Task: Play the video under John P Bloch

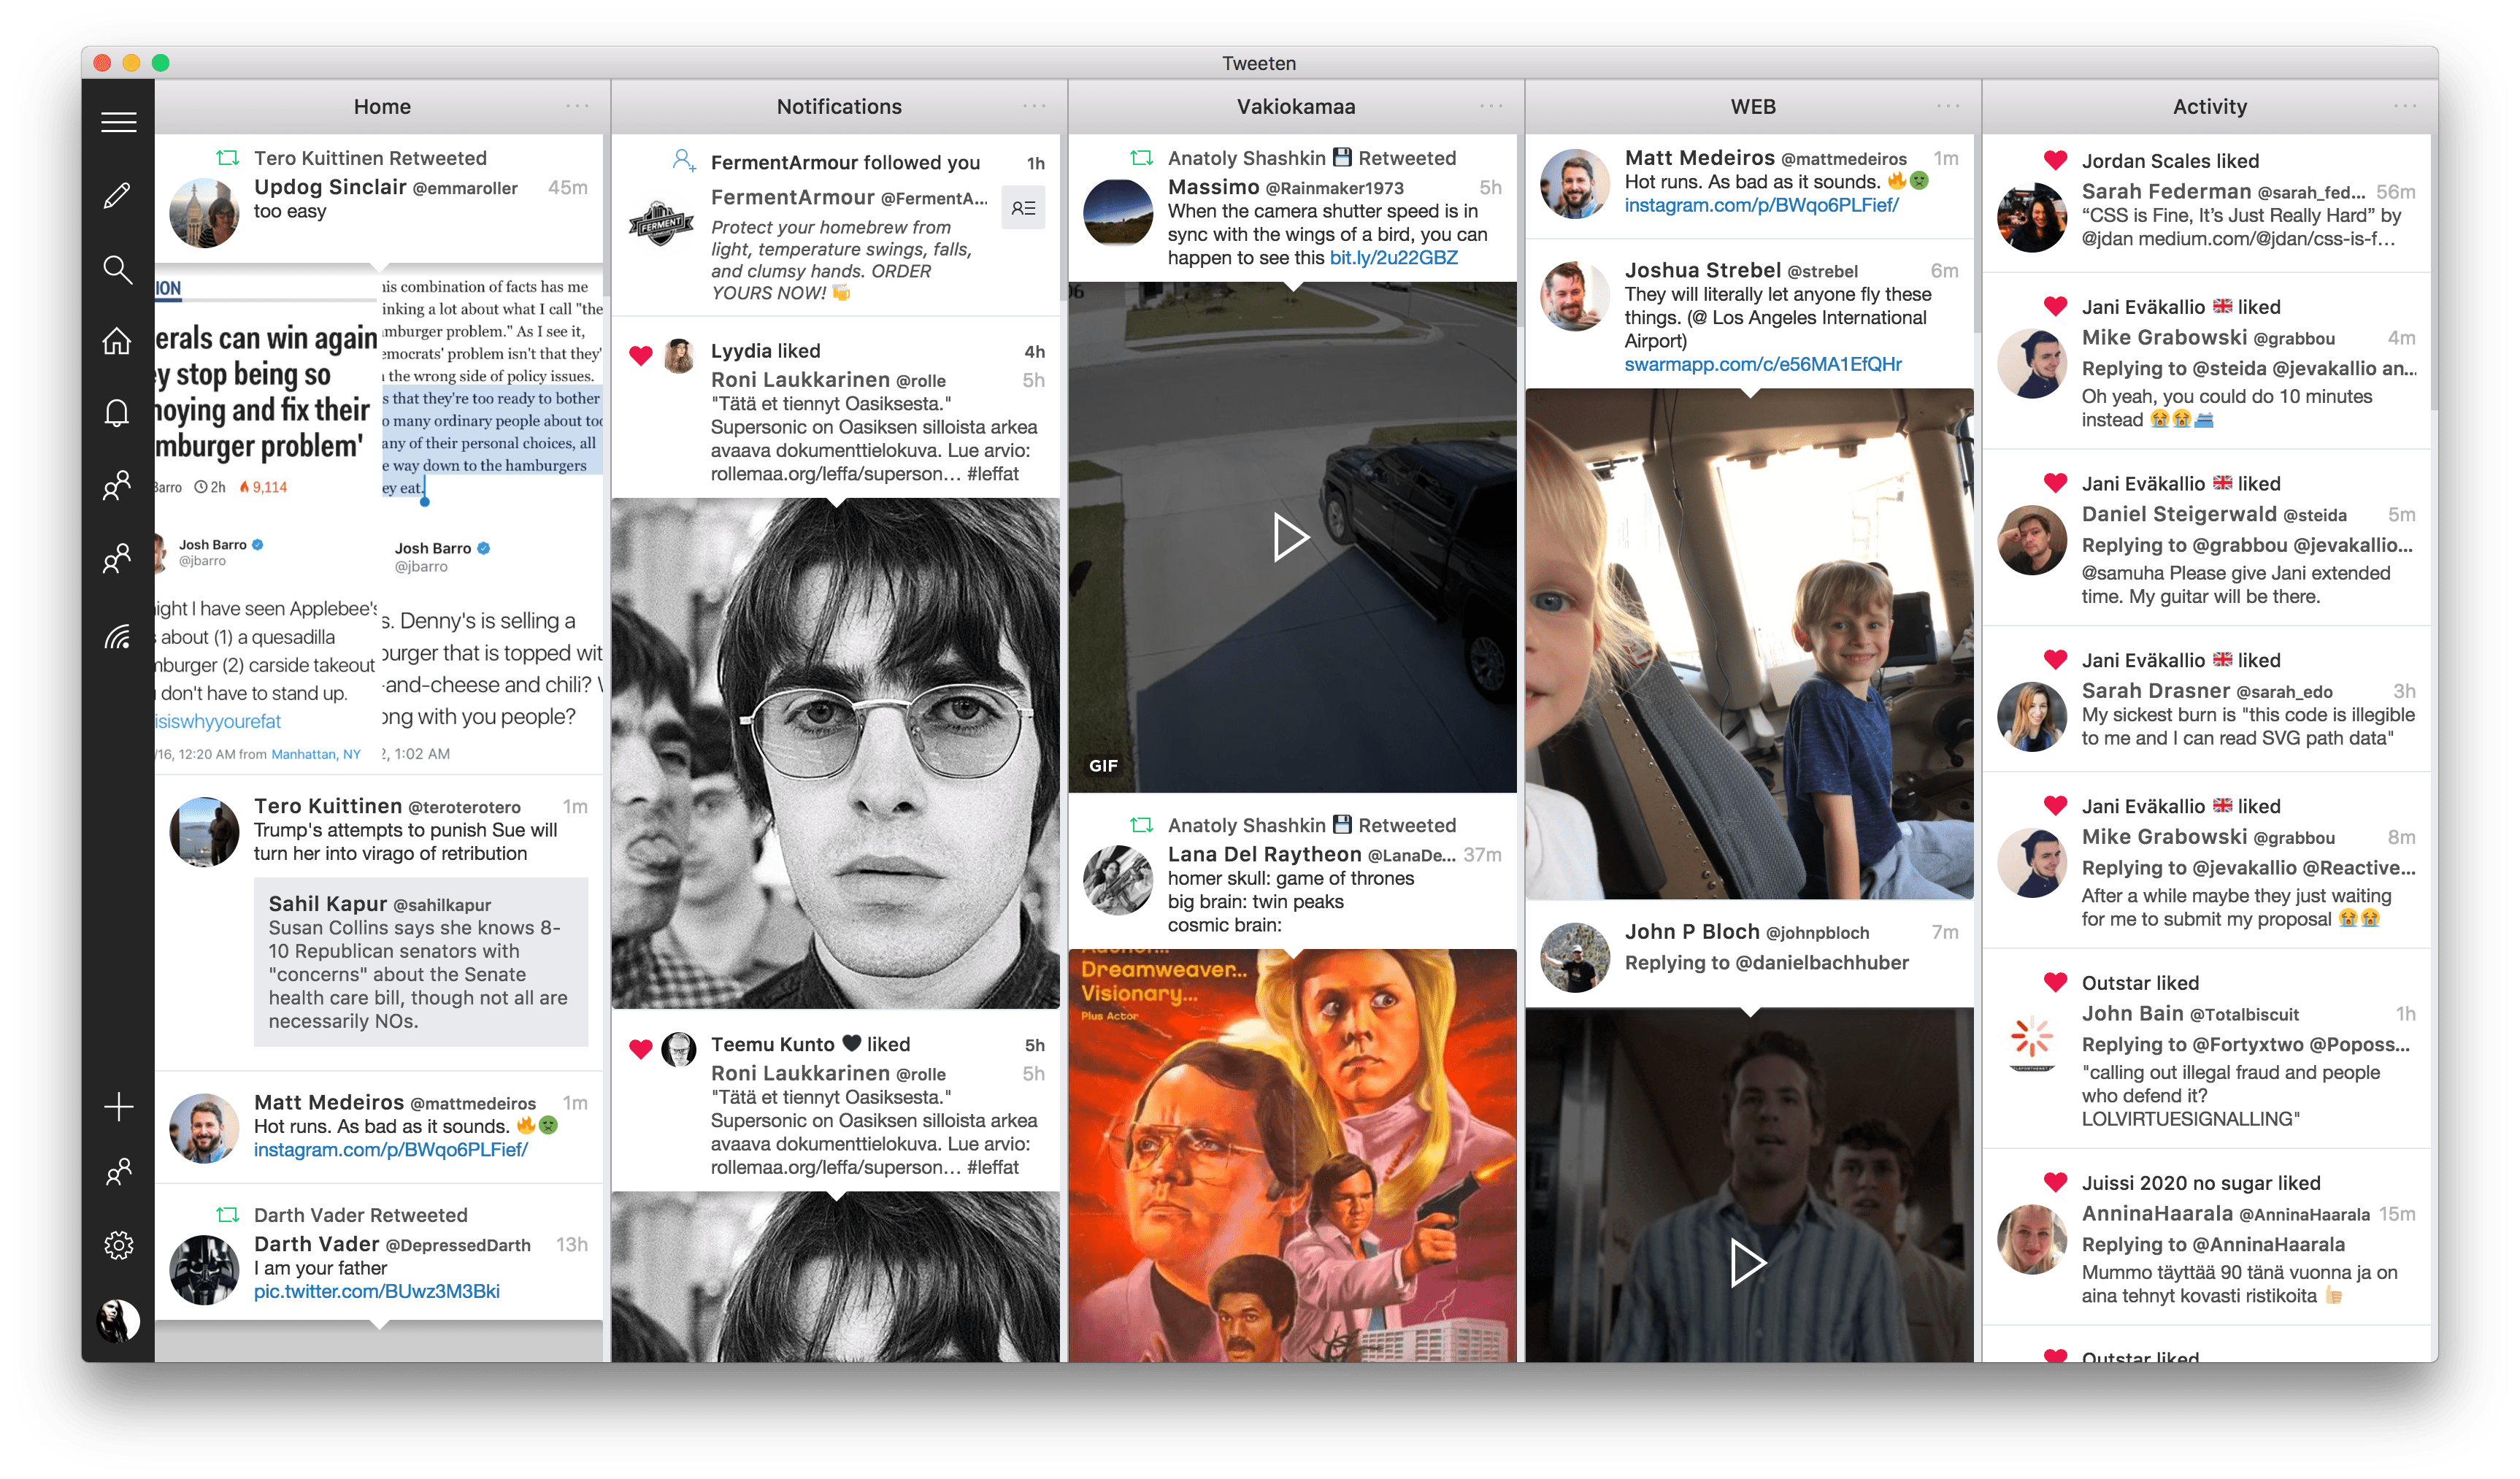Action: [x=1748, y=1263]
